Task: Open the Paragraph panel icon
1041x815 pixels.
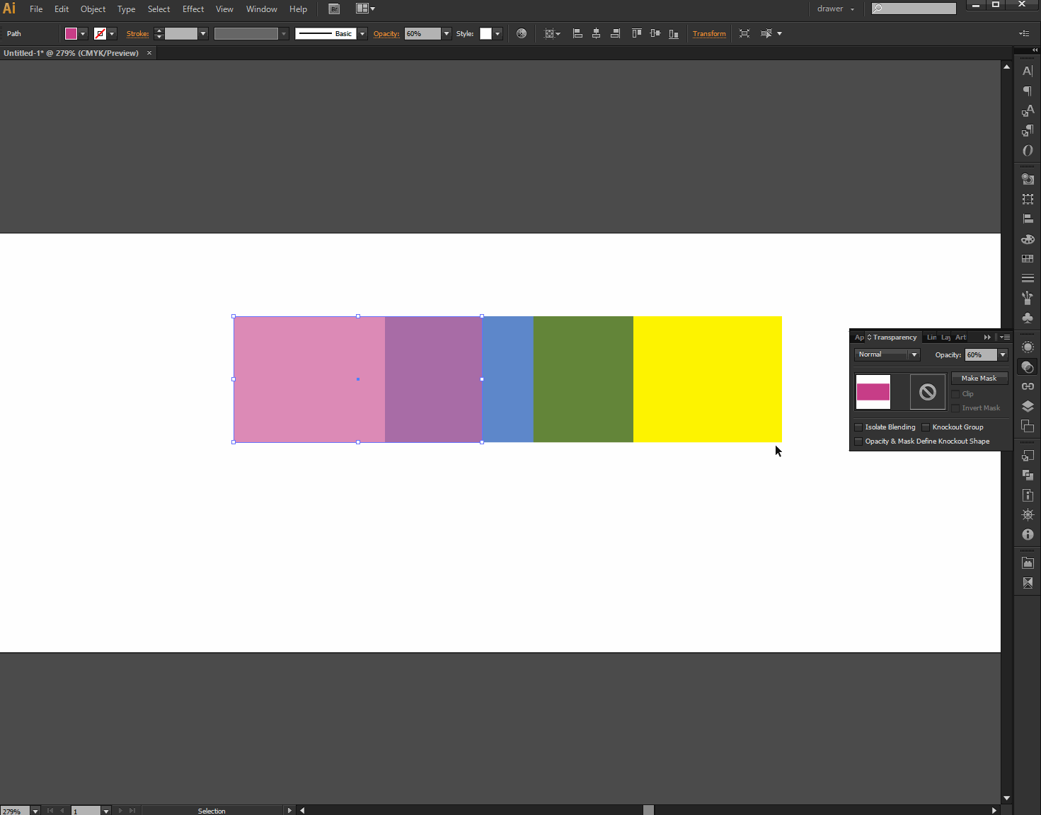Action: [x=1028, y=91]
